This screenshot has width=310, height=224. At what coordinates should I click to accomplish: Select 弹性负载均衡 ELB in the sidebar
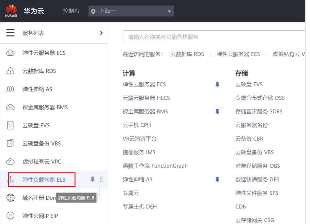[x=44, y=180]
